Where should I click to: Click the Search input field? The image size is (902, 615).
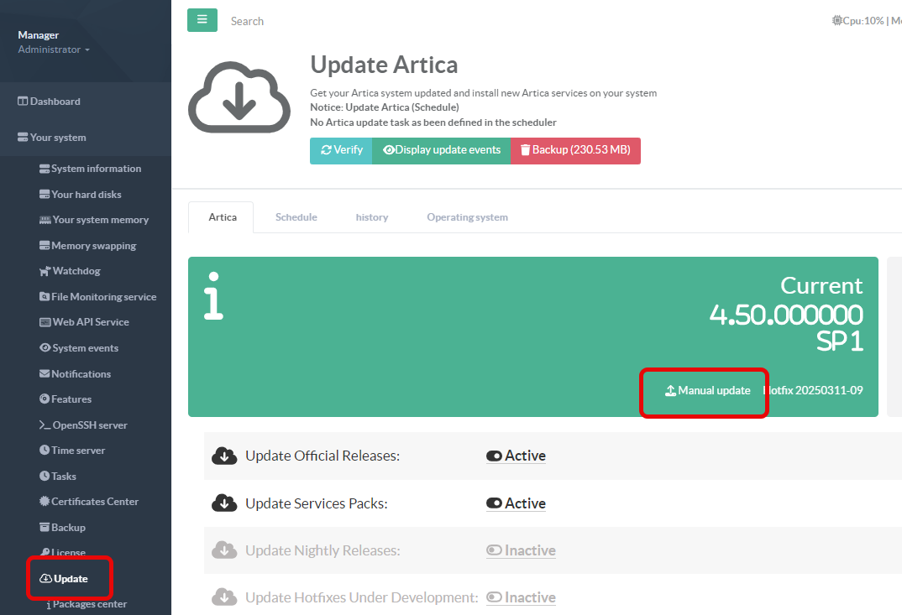pos(336,21)
